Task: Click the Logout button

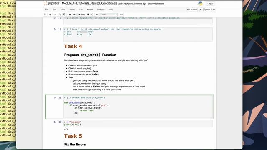Action: [x=210, y=4]
